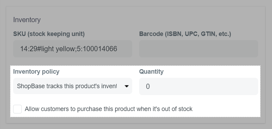The height and width of the screenshot is (129, 272).
Task: Focus the SKU input field
Action: 73,49
